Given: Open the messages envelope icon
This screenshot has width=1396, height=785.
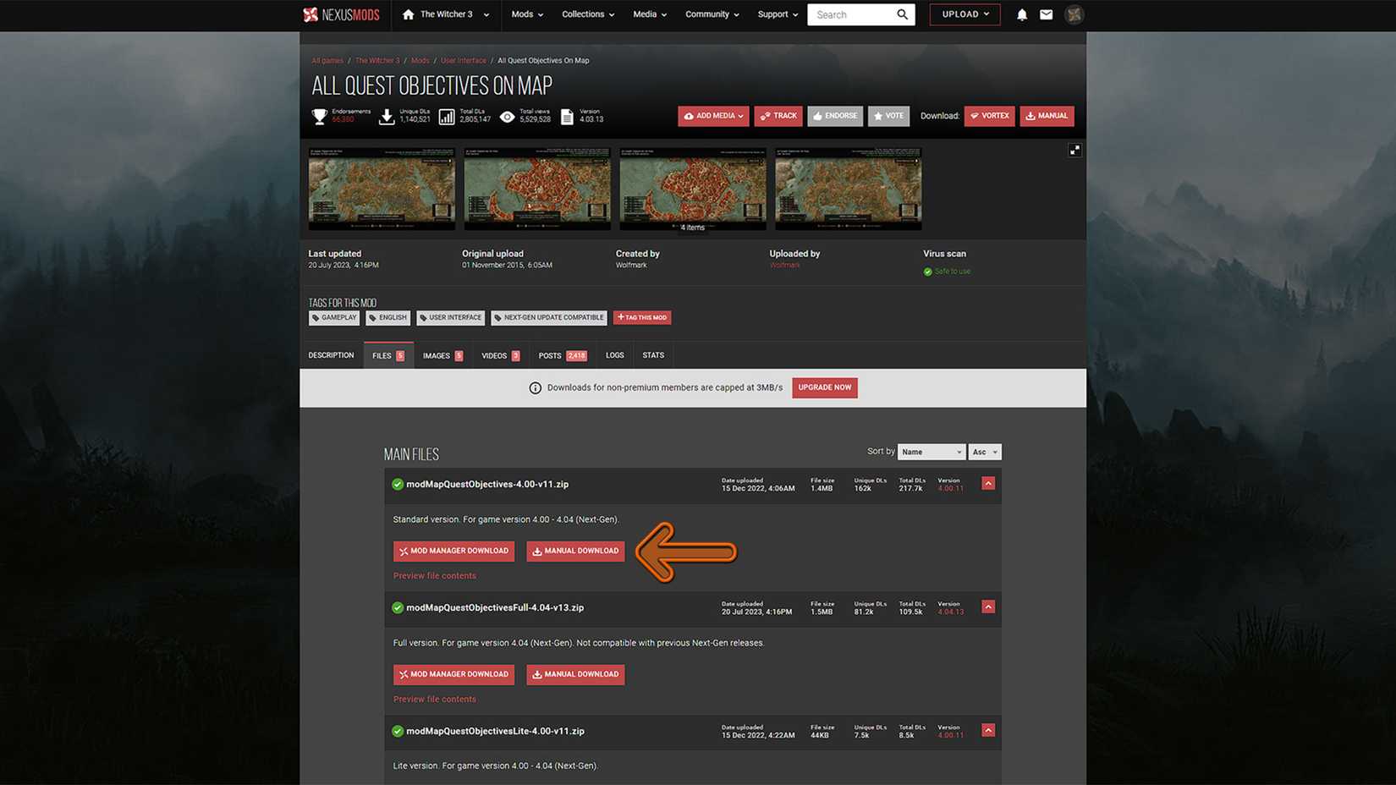Looking at the screenshot, I should click(1046, 14).
